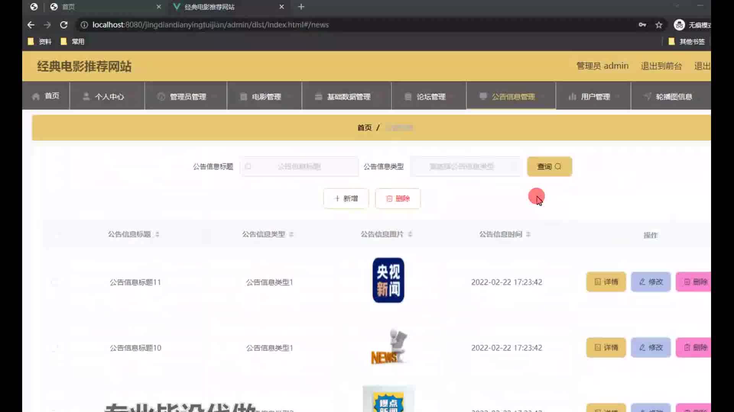Image resolution: width=734 pixels, height=412 pixels.
Task: Bookmark this page with the star icon
Action: [659, 25]
